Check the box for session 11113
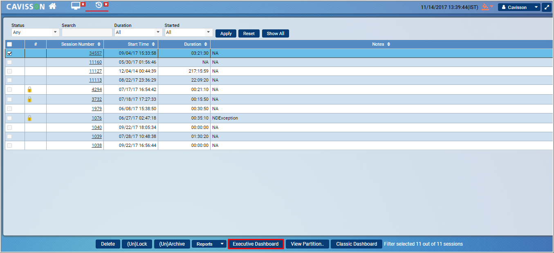This screenshot has width=554, height=253. point(9,80)
